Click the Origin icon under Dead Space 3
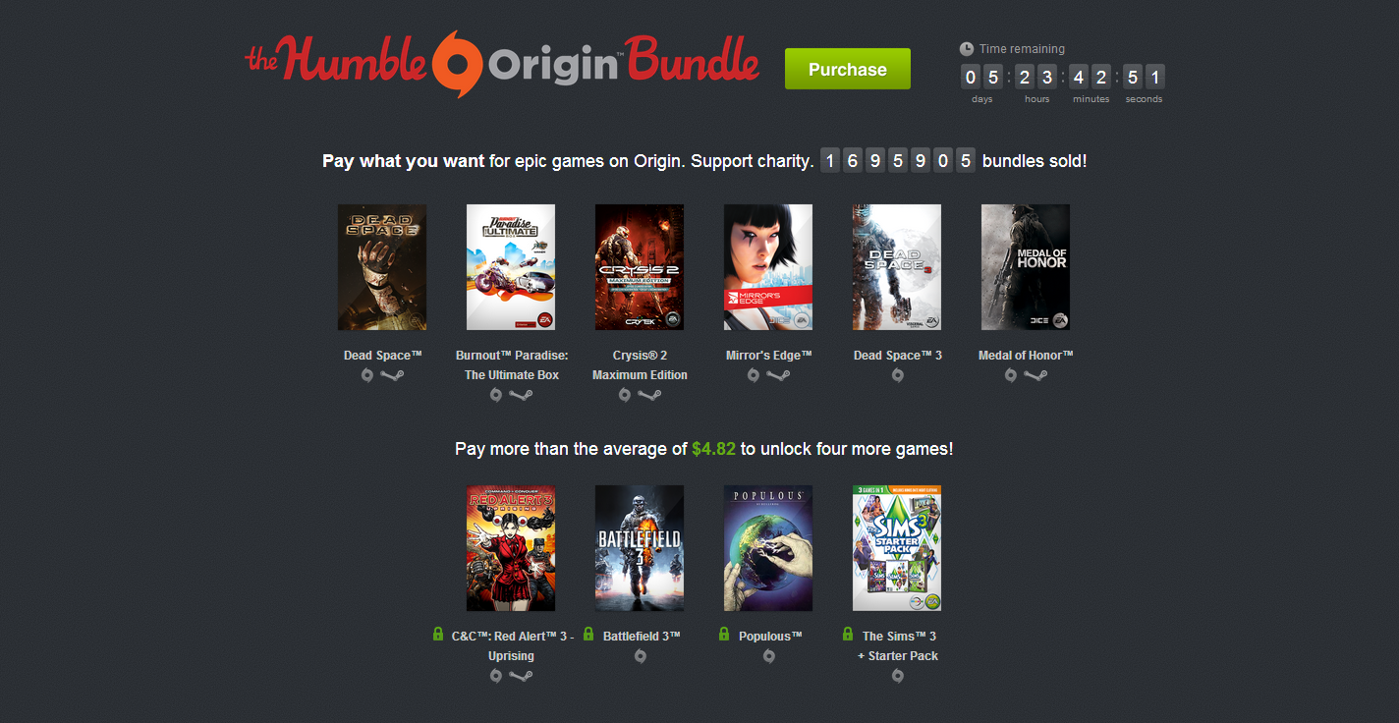This screenshot has height=723, width=1399. [x=897, y=375]
